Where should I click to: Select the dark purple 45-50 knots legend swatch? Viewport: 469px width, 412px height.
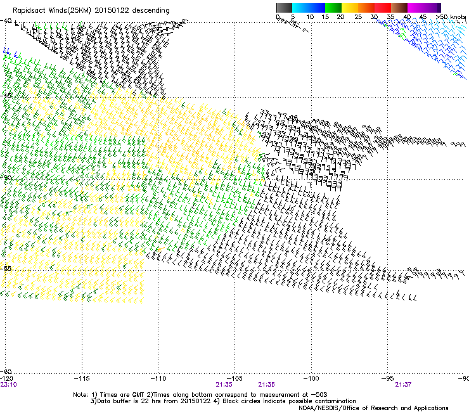(x=432, y=8)
